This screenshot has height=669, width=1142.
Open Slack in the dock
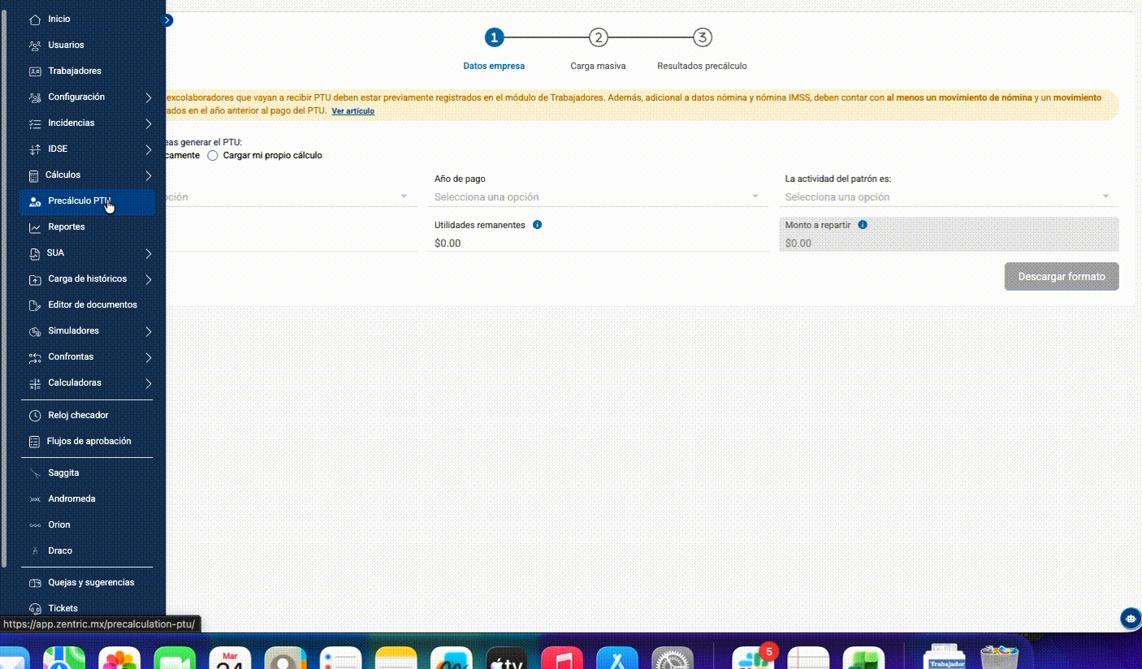(x=753, y=658)
